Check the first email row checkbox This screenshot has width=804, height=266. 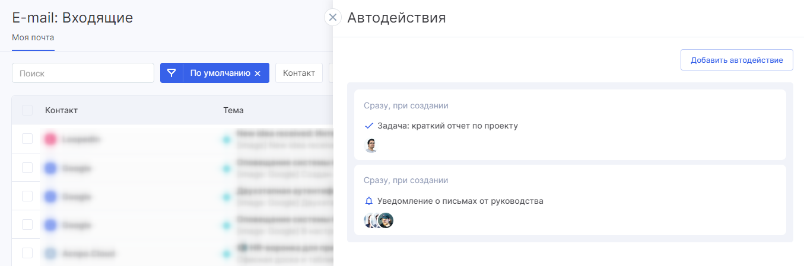(27, 139)
